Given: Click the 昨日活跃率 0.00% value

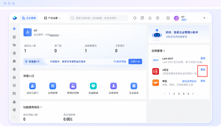Looking at the screenshot, I should (68, 119).
